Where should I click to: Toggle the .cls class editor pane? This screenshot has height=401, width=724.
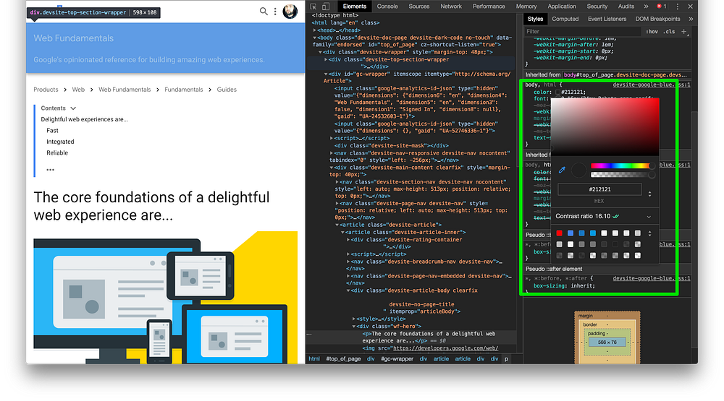click(x=668, y=31)
